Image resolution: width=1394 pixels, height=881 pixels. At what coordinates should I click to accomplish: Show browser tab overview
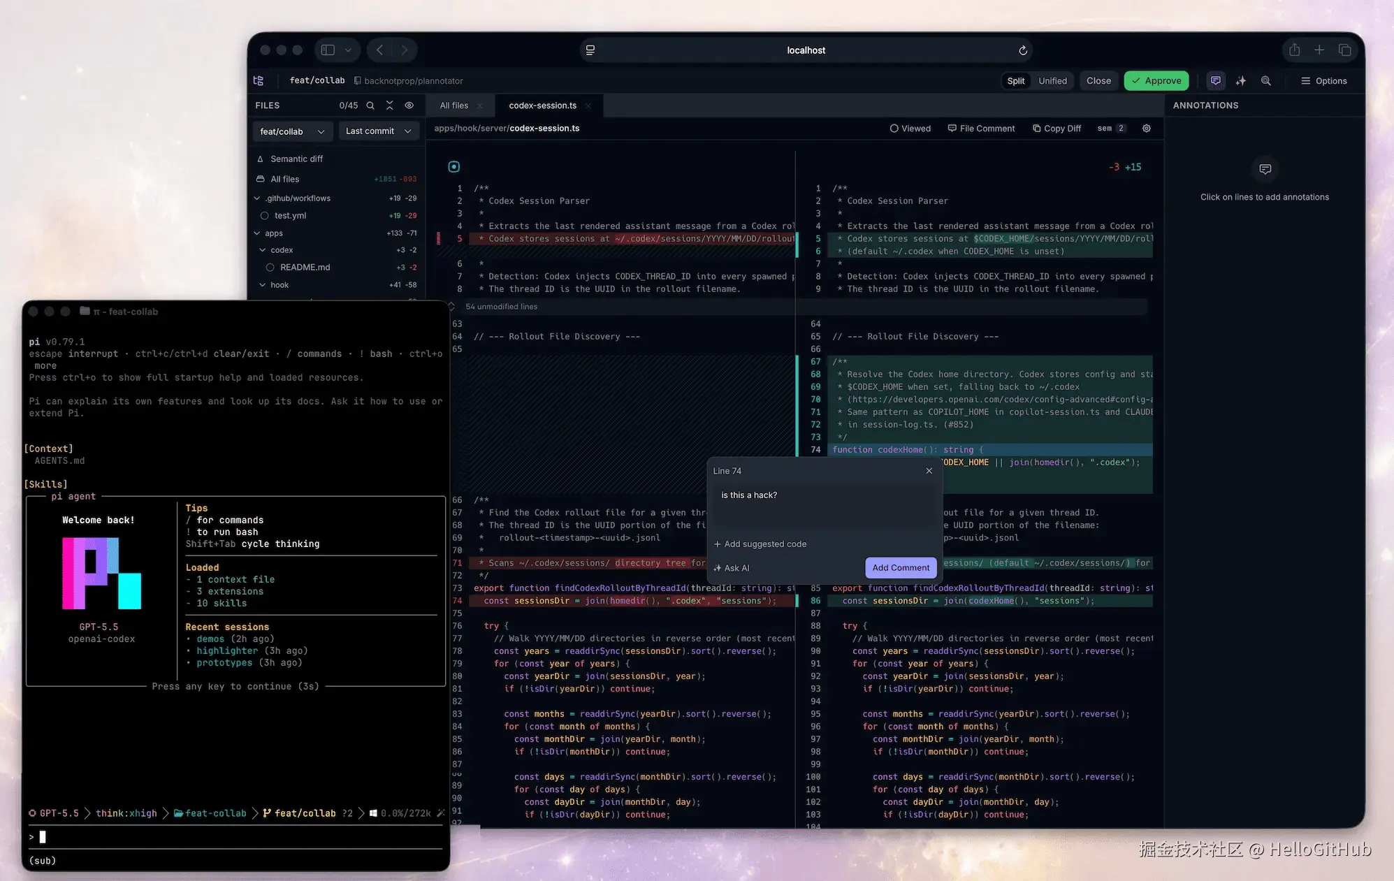[x=1345, y=50]
